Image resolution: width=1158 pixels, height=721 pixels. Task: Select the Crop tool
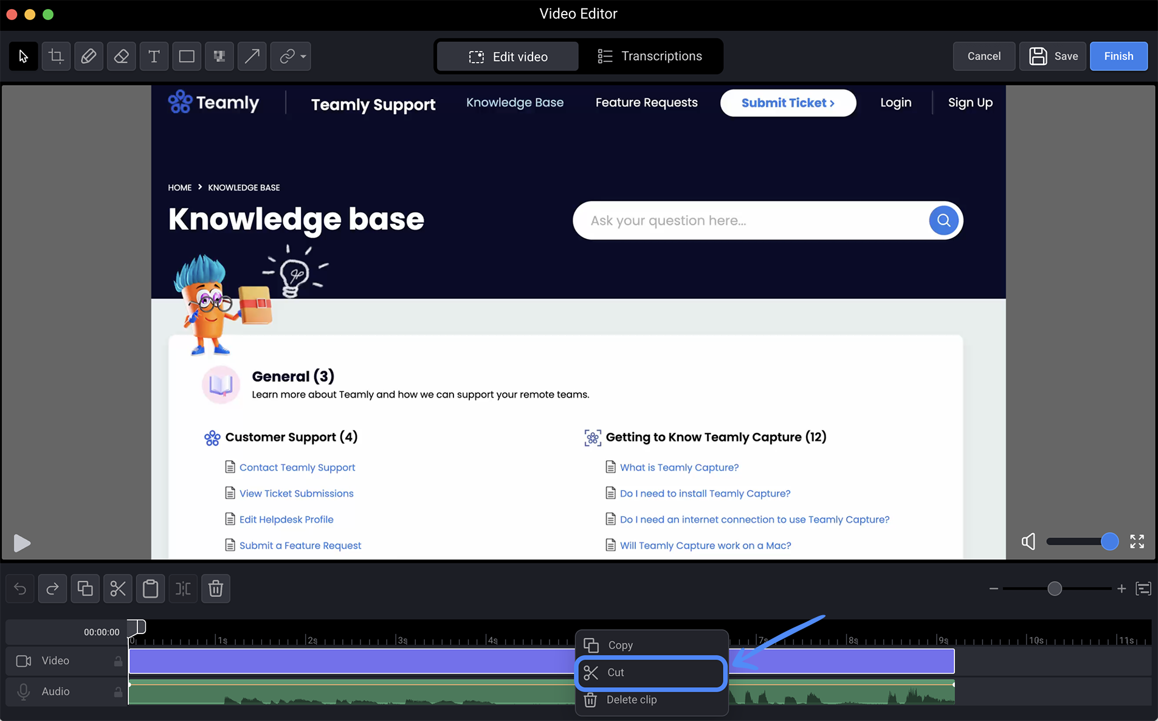pos(56,57)
